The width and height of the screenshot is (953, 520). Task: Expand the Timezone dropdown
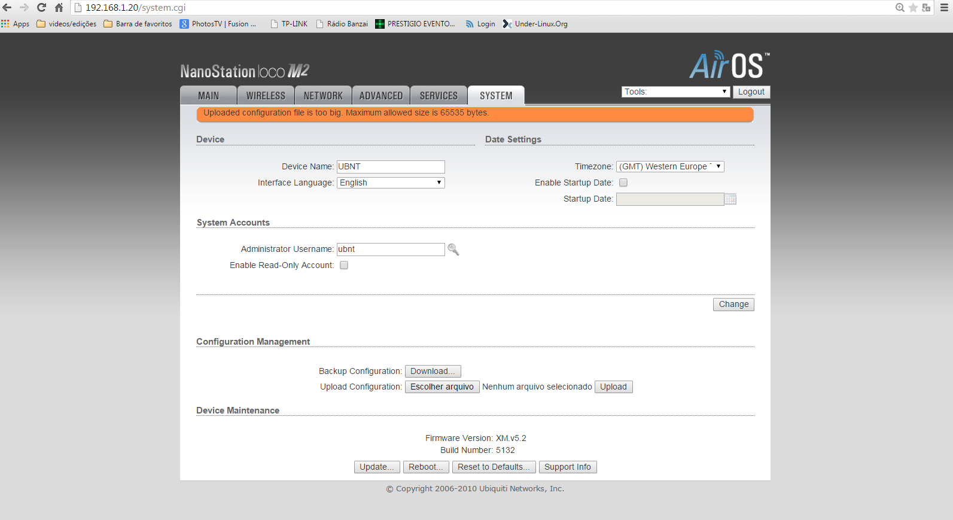click(670, 167)
